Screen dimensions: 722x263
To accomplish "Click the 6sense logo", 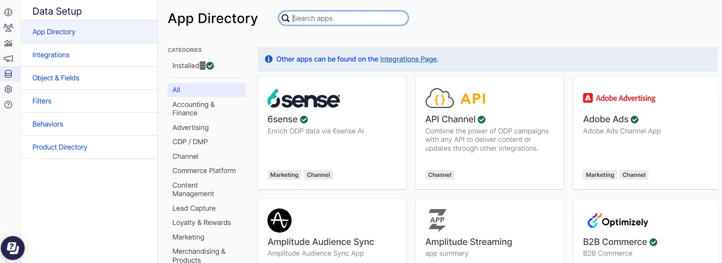I will (304, 98).
